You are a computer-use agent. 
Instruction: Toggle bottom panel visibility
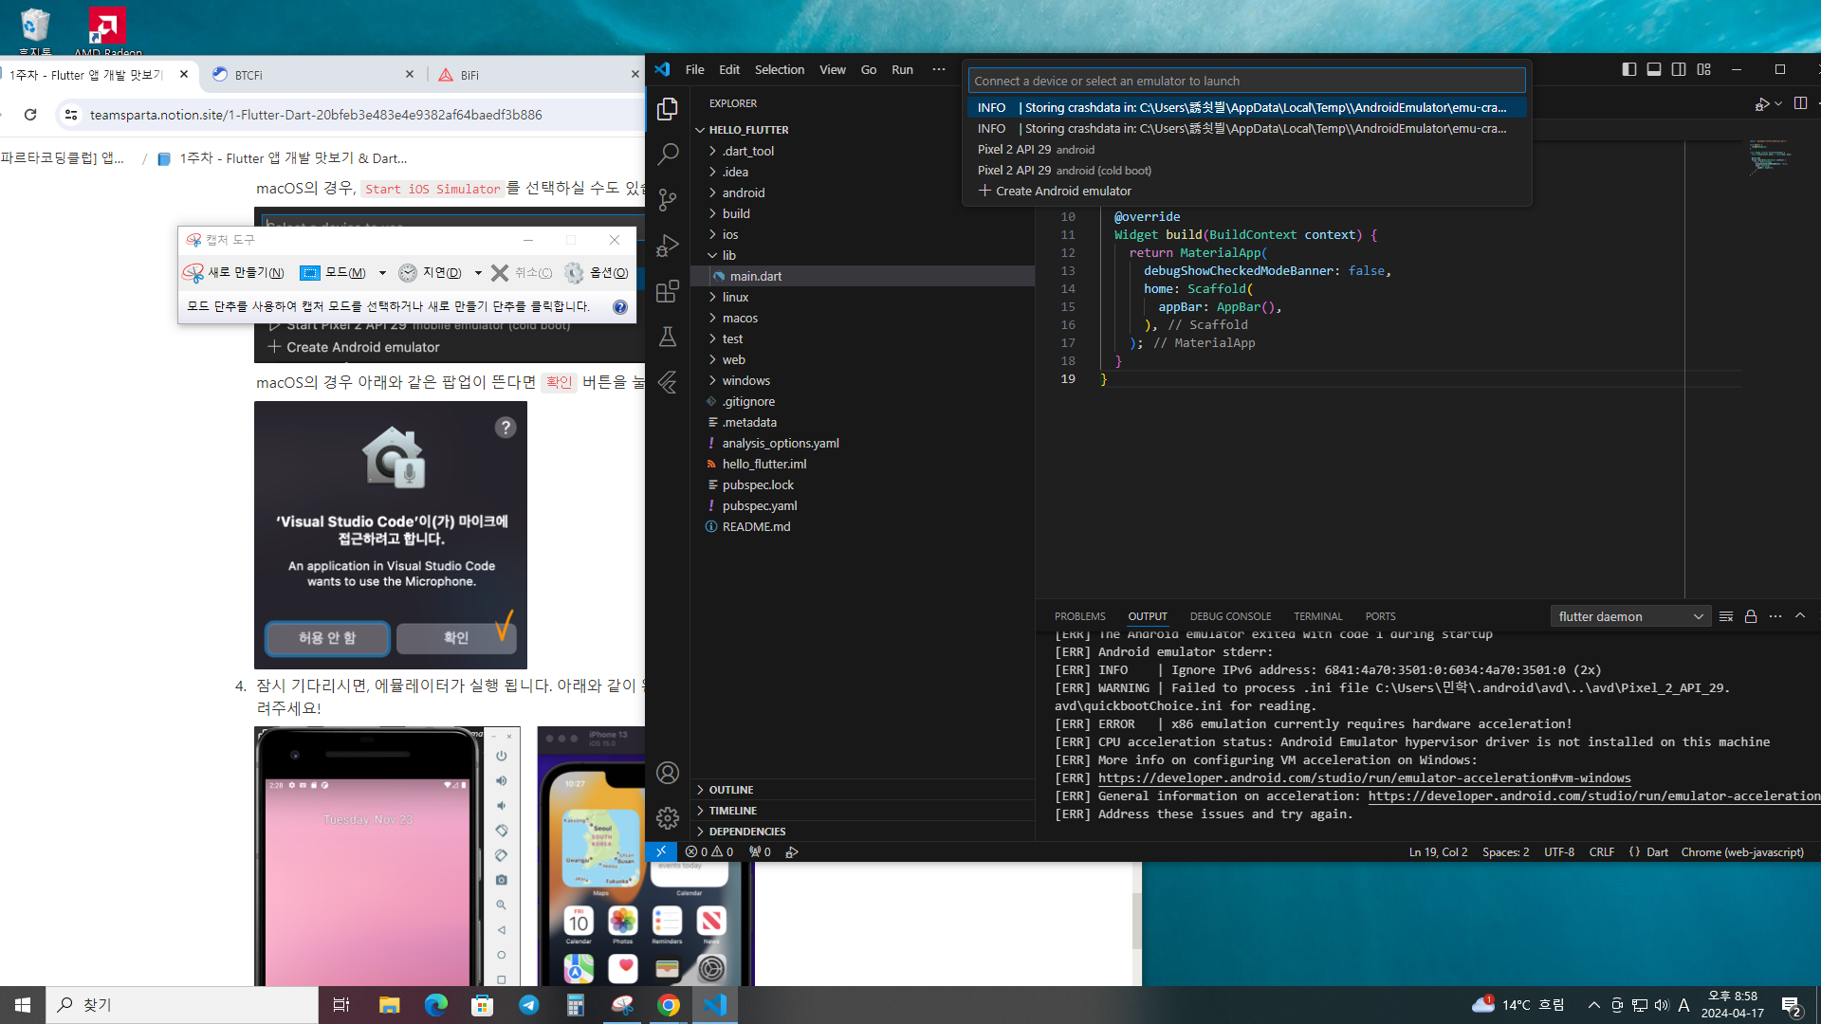coord(1654,69)
